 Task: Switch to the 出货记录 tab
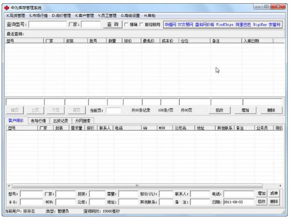coord(60,121)
